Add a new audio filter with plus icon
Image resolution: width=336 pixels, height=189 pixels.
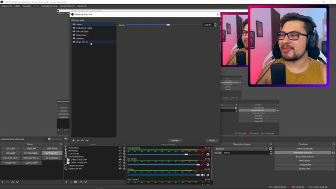coord(73,140)
